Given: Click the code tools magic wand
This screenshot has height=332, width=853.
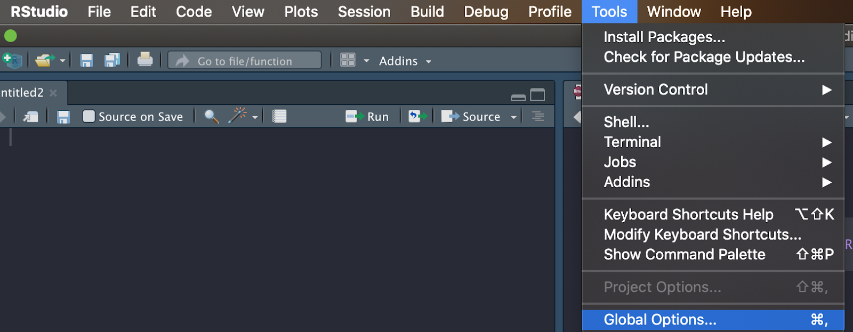Looking at the screenshot, I should pyautogui.click(x=238, y=116).
